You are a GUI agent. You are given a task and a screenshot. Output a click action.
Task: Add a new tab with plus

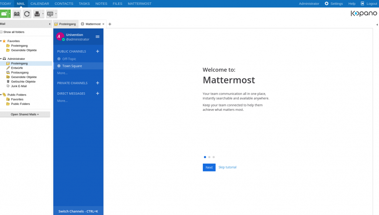click(110, 24)
